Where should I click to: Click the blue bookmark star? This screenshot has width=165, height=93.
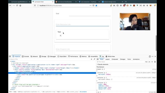96,5
